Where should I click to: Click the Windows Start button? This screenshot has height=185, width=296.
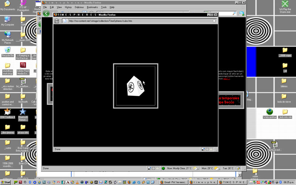[6, 182]
